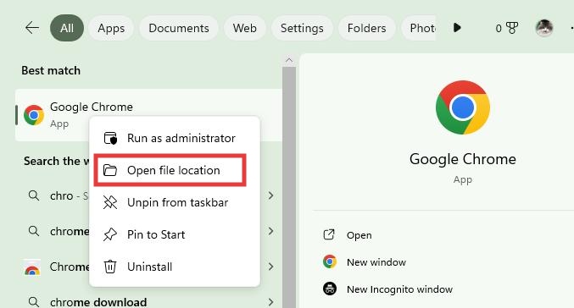Click the Chrome icon in Best match

pyautogui.click(x=34, y=115)
